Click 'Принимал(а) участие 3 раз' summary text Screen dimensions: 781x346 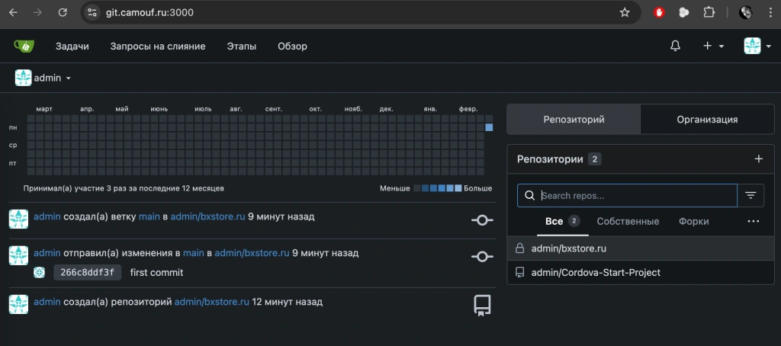[x=124, y=188]
